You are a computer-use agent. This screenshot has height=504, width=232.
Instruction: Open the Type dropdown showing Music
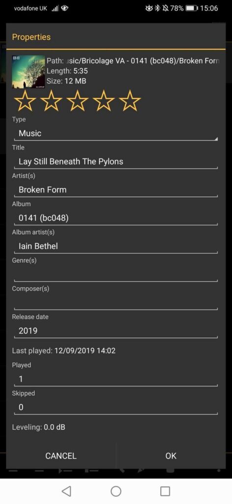coord(116,133)
